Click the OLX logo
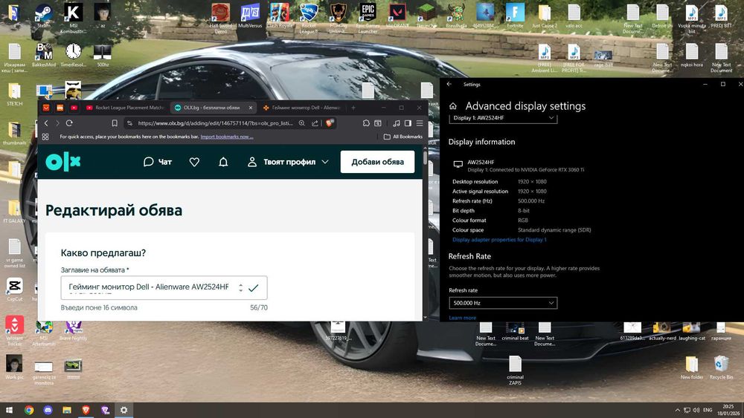 (63, 162)
